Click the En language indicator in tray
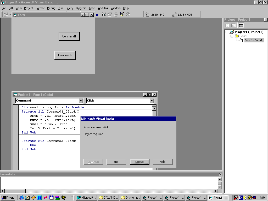 click(241, 198)
